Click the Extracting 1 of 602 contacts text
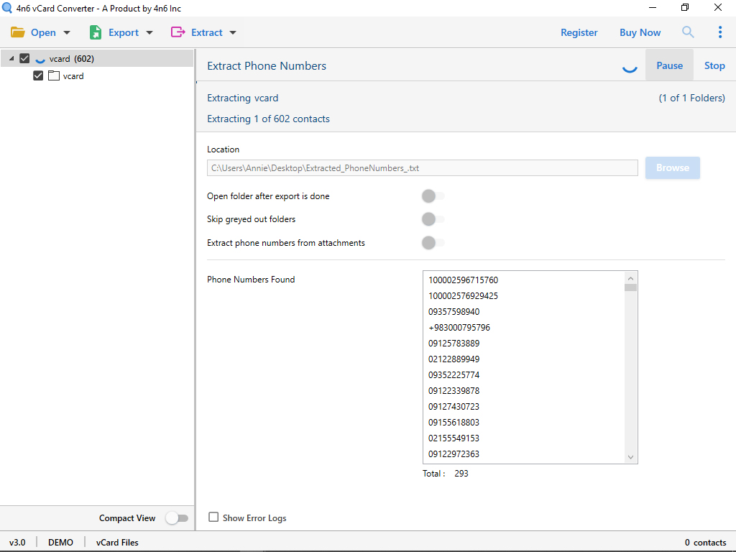The image size is (736, 552). [269, 119]
